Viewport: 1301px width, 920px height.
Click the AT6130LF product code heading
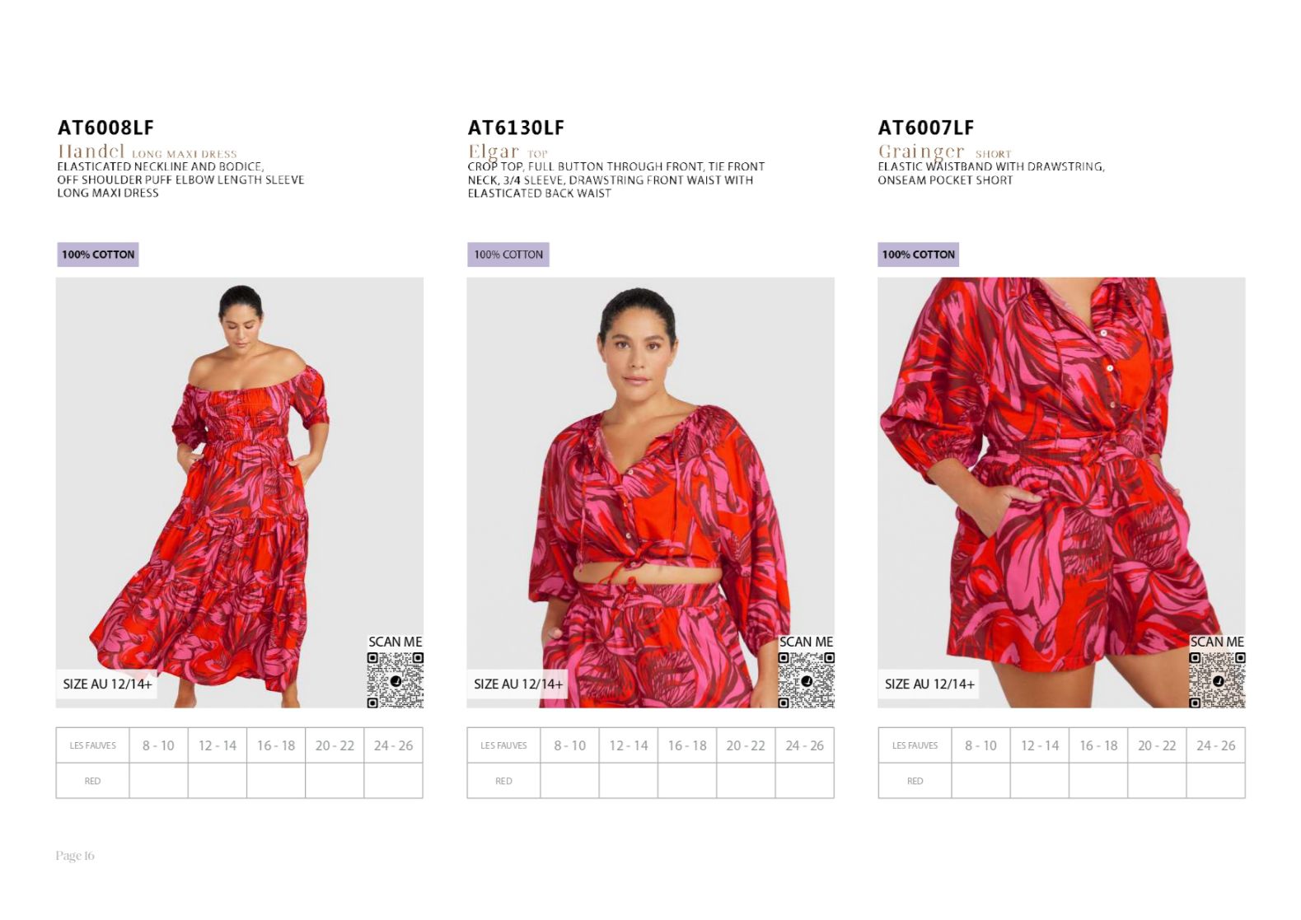coord(516,128)
